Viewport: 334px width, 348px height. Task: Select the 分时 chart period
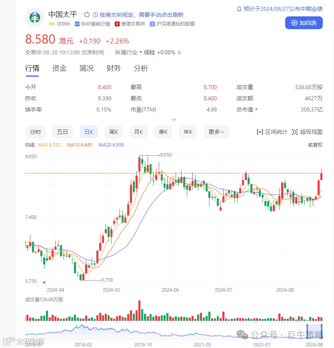(36, 132)
